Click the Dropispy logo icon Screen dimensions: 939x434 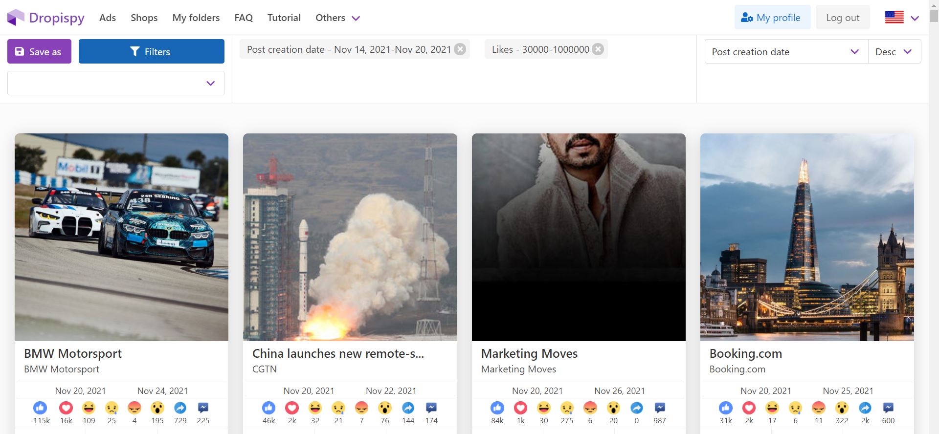[16, 18]
